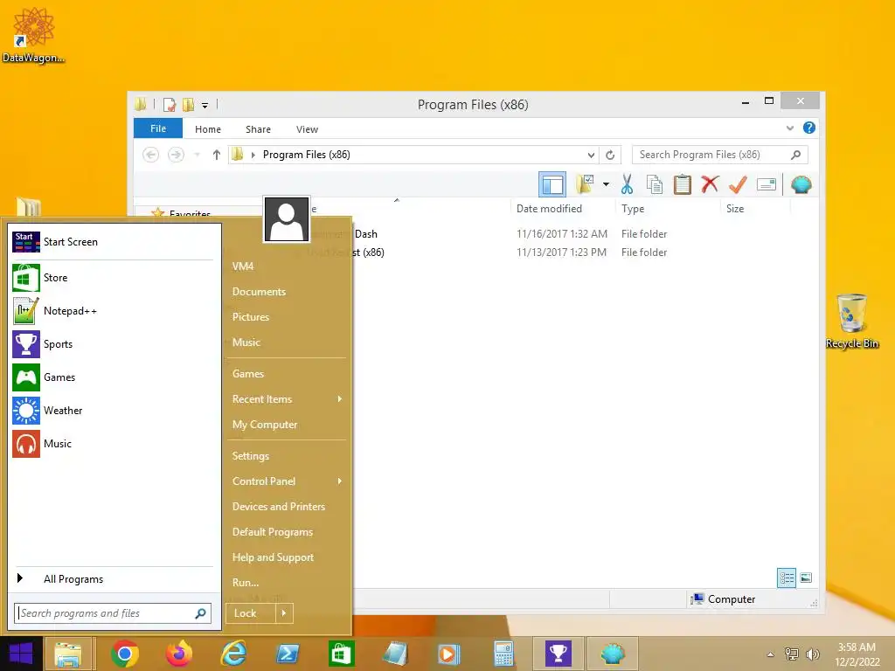Open the Recycle Bin on desktop
Image resolution: width=895 pixels, height=671 pixels.
point(851,321)
